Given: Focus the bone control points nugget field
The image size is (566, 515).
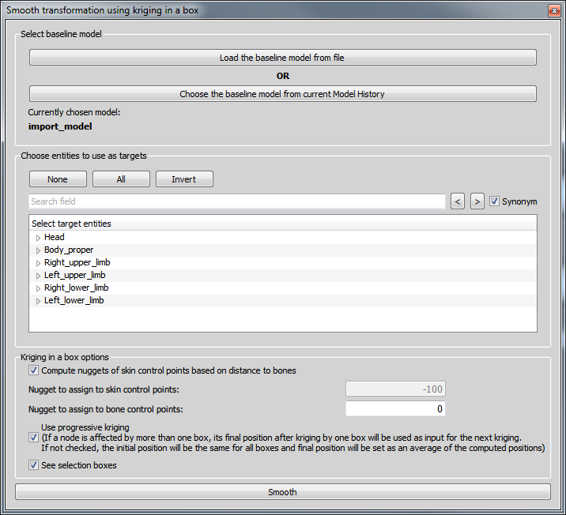Looking at the screenshot, I should click(395, 408).
